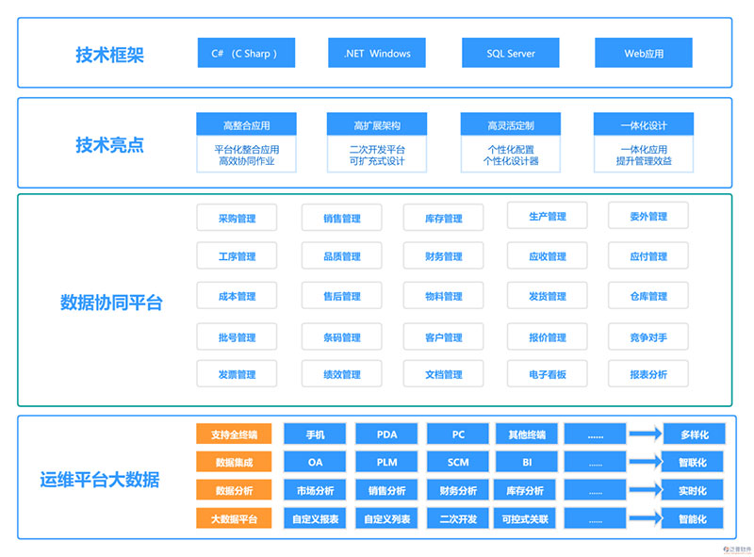Open the BI integration module
The width and height of the screenshot is (754, 557).
(528, 462)
